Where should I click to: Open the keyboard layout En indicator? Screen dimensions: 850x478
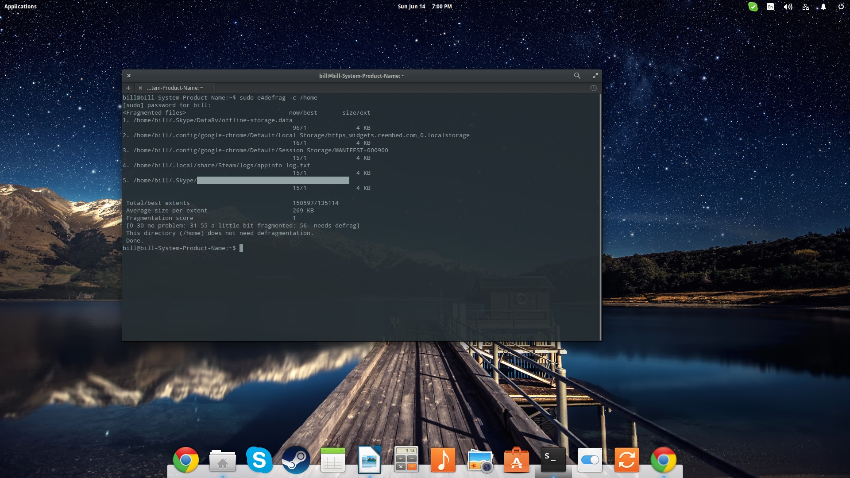[770, 7]
